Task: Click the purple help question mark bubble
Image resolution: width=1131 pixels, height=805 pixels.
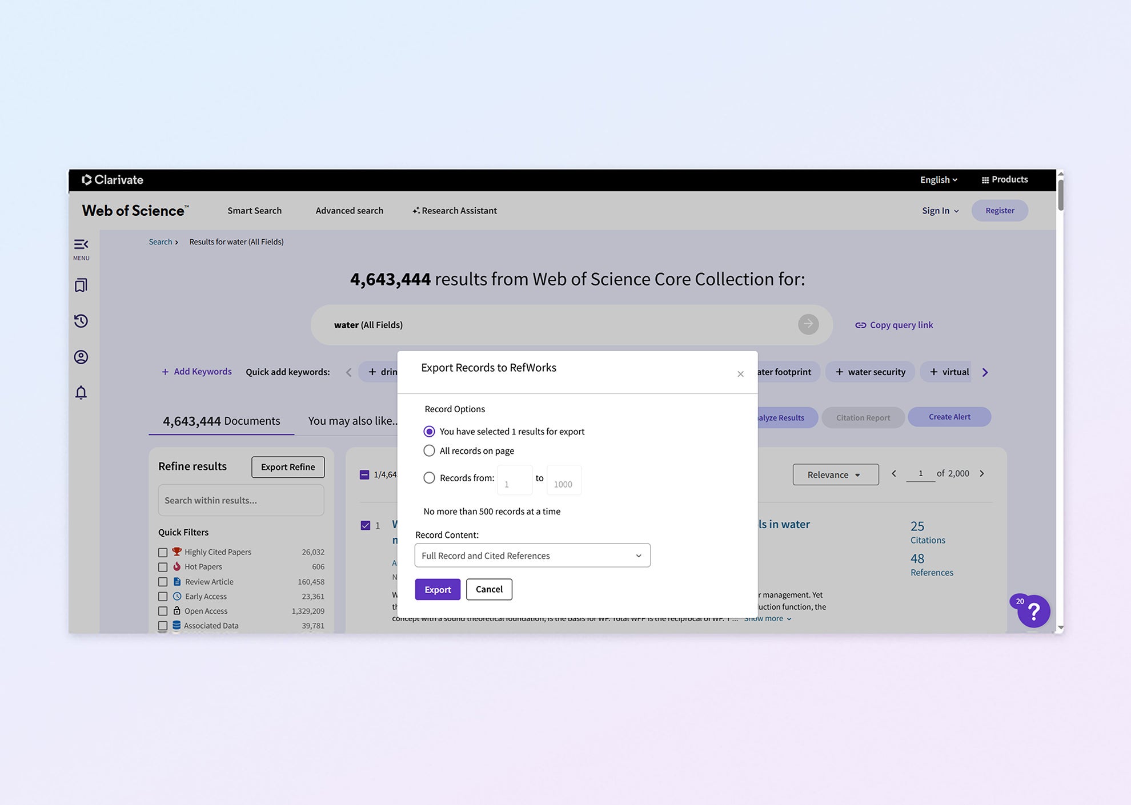Action: (x=1033, y=611)
